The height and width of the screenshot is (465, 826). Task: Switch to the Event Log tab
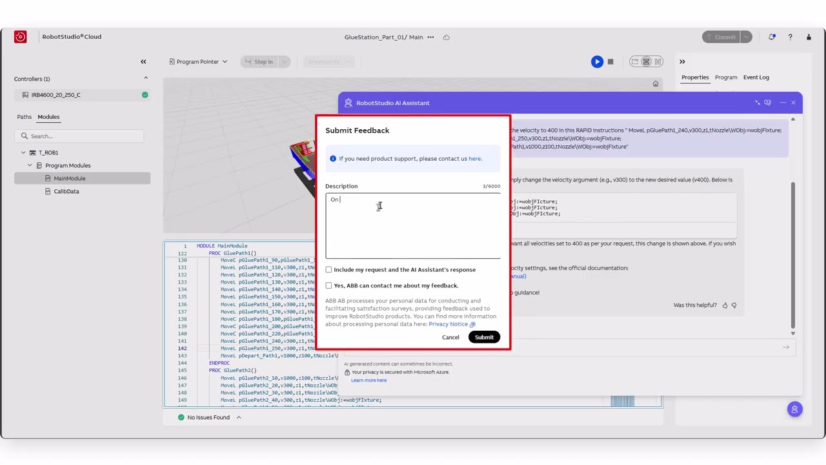pos(756,77)
